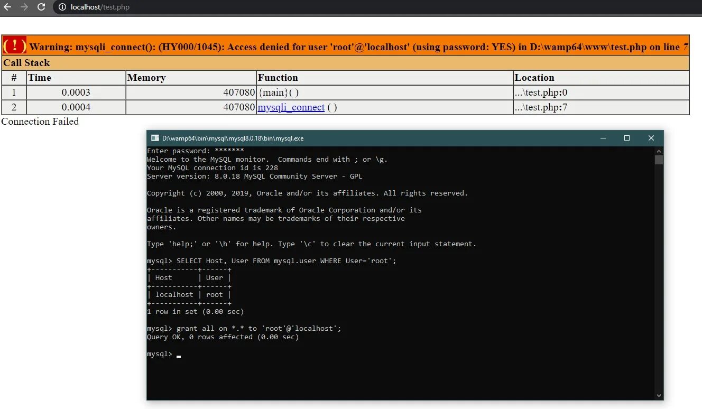Click the 'Enter password' console line
This screenshot has height=409, width=702.
pos(195,151)
